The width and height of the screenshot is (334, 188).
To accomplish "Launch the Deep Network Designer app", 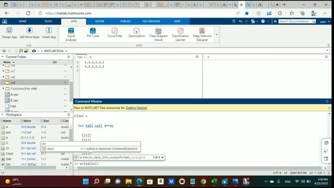I will (x=202, y=34).
